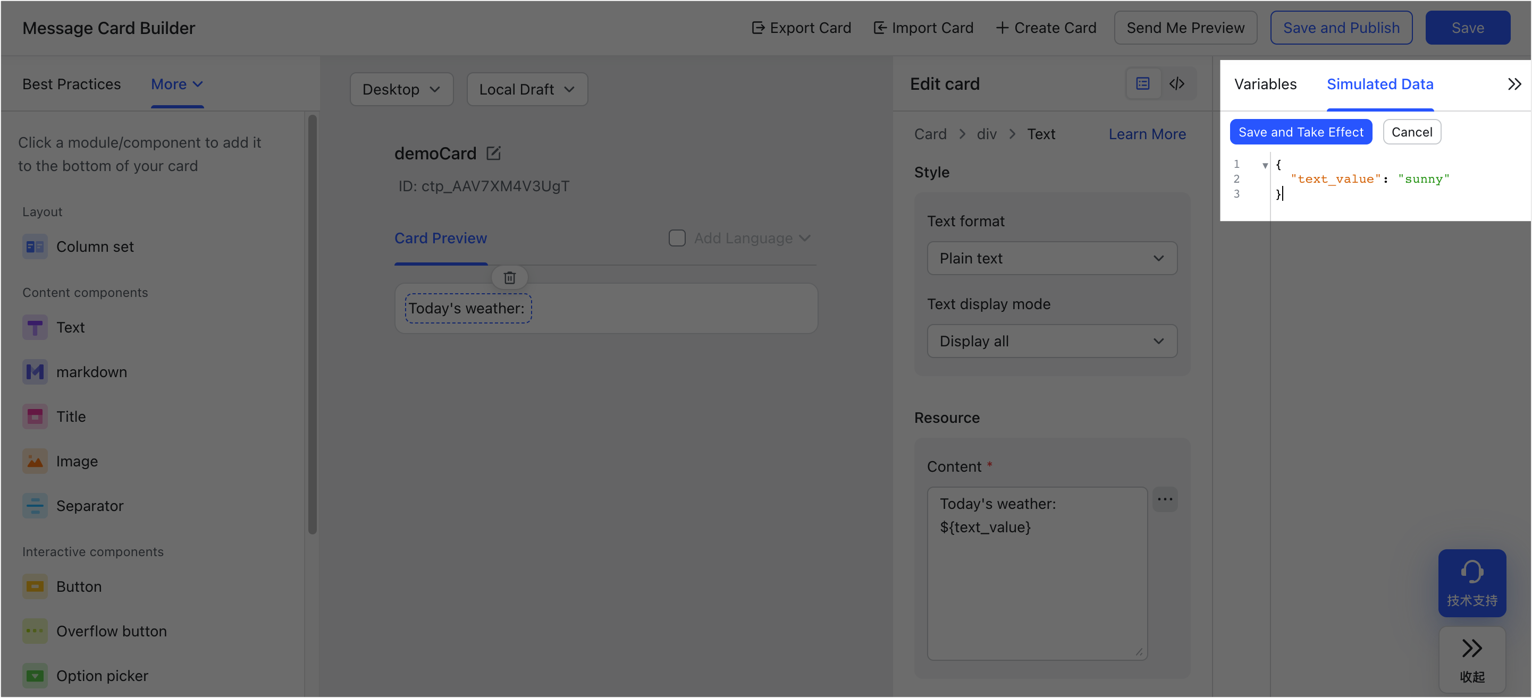Open the Text display mode dropdown

coord(1051,341)
